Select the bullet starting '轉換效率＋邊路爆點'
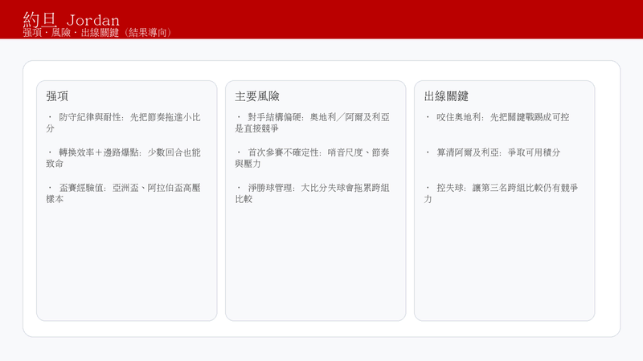Image resolution: width=643 pixels, height=361 pixels. (124, 158)
